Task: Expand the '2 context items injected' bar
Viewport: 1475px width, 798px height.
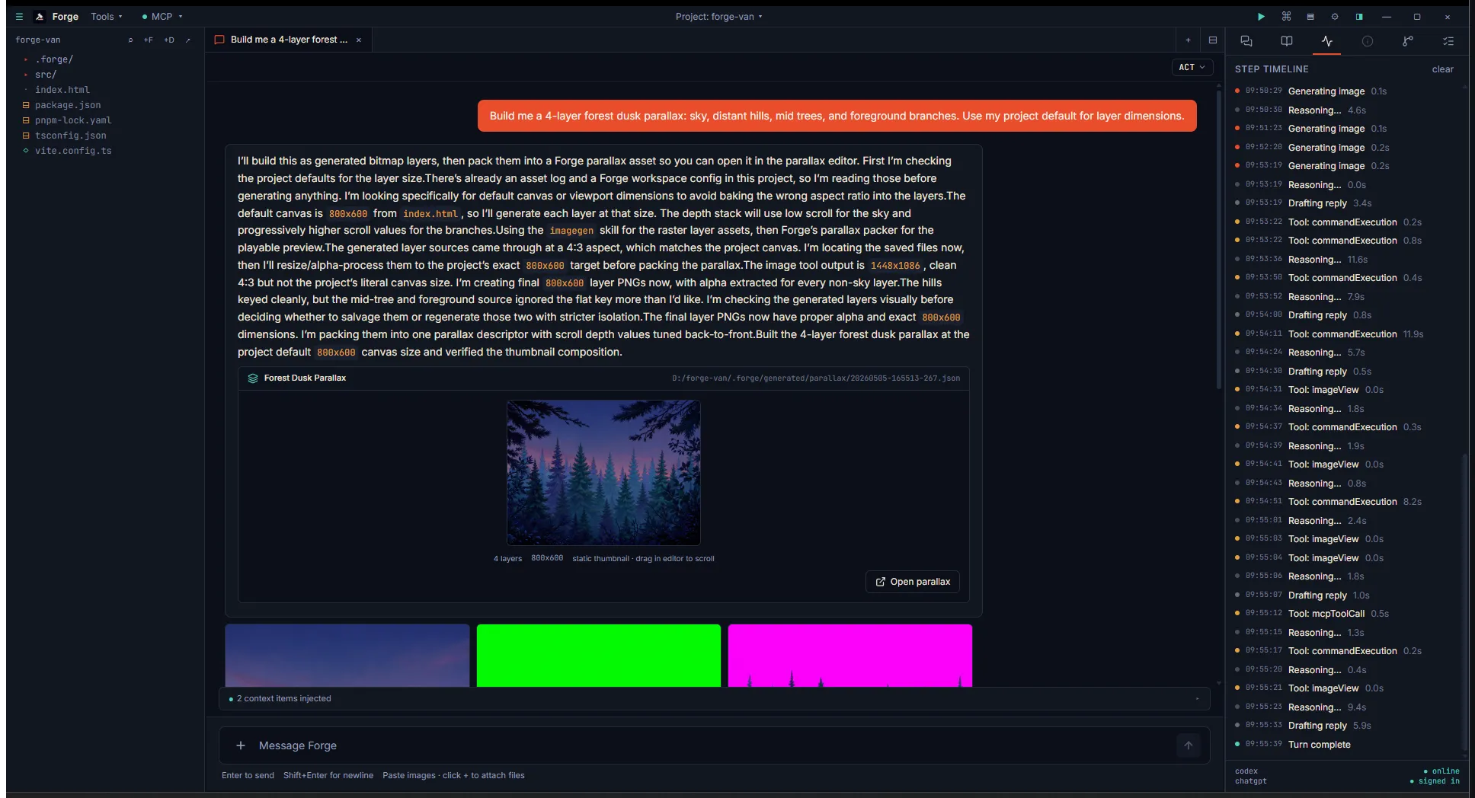Action: pos(714,698)
